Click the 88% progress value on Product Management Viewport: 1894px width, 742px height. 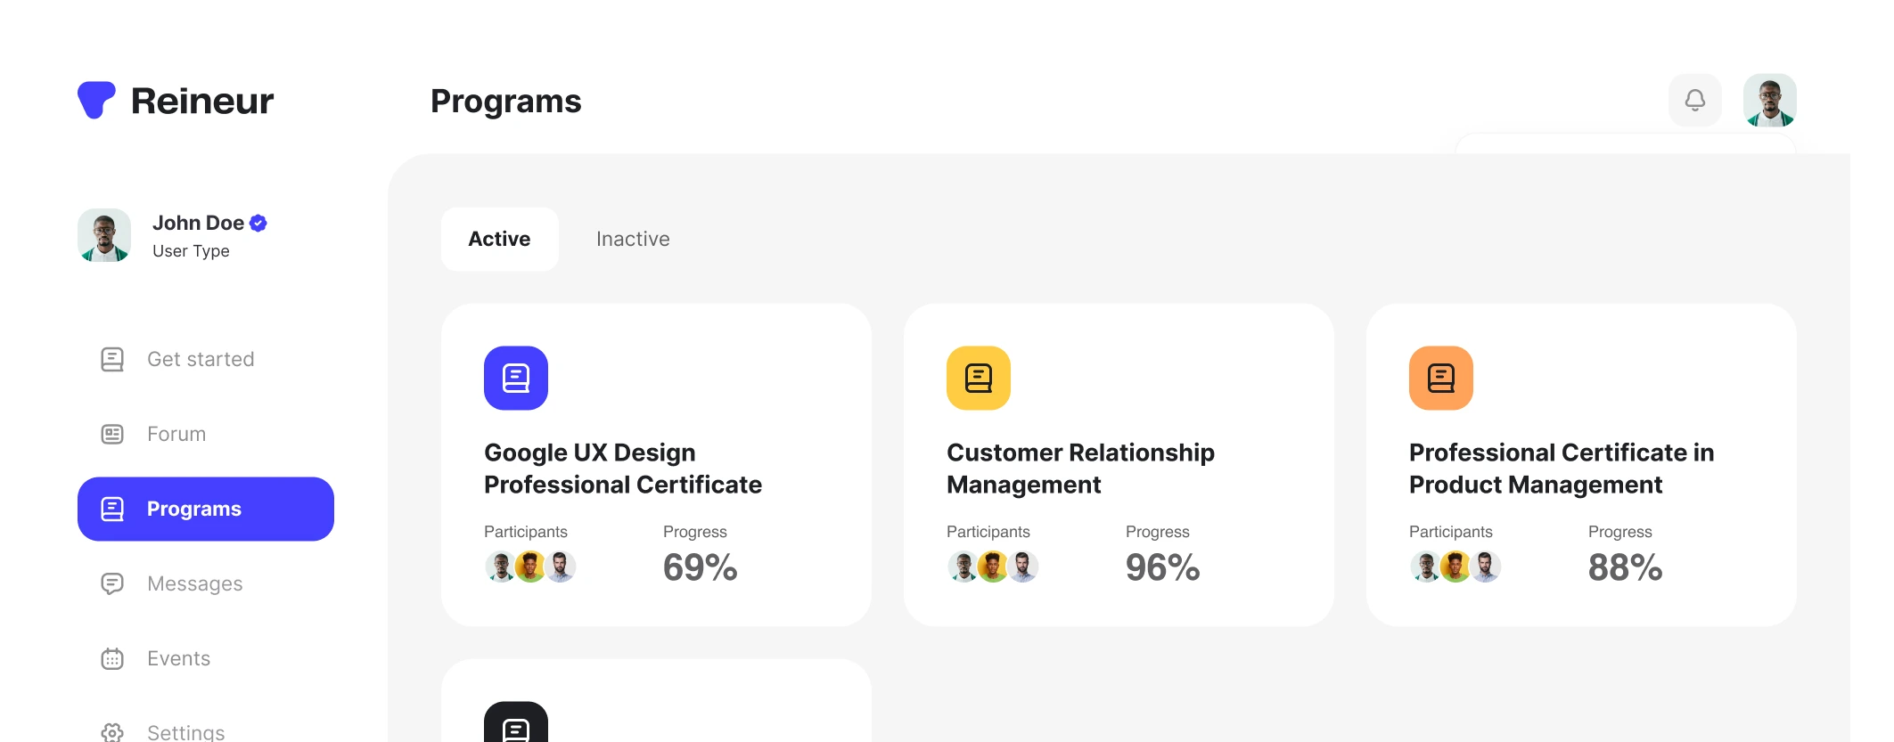click(1624, 567)
